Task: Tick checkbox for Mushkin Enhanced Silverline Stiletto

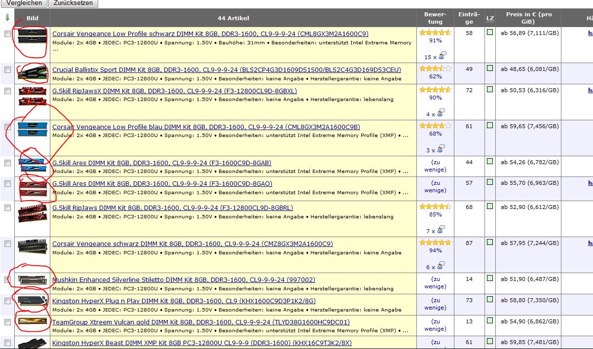Action: [x=7, y=279]
